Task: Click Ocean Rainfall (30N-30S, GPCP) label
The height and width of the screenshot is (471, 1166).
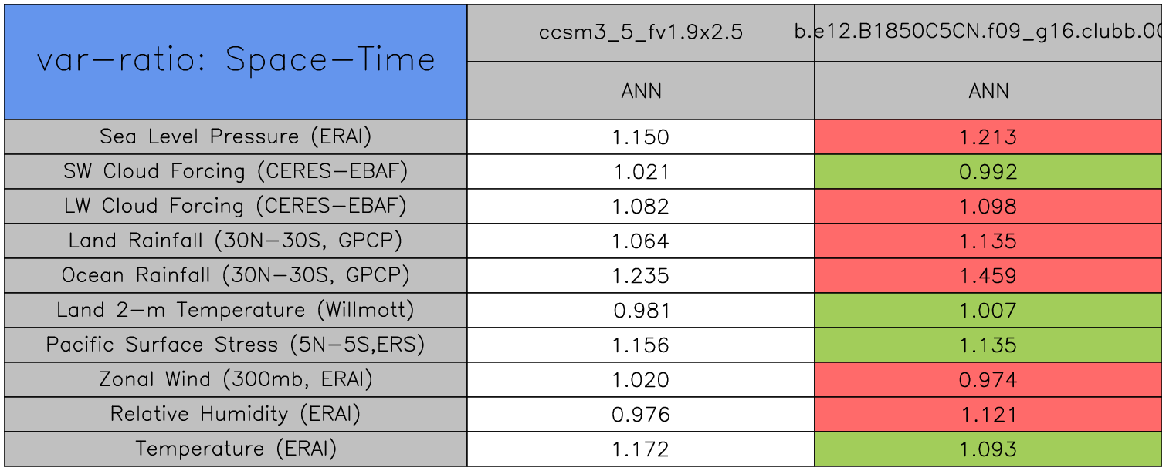Action: click(x=236, y=276)
